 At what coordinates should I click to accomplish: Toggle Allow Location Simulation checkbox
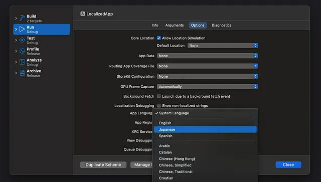click(x=159, y=38)
